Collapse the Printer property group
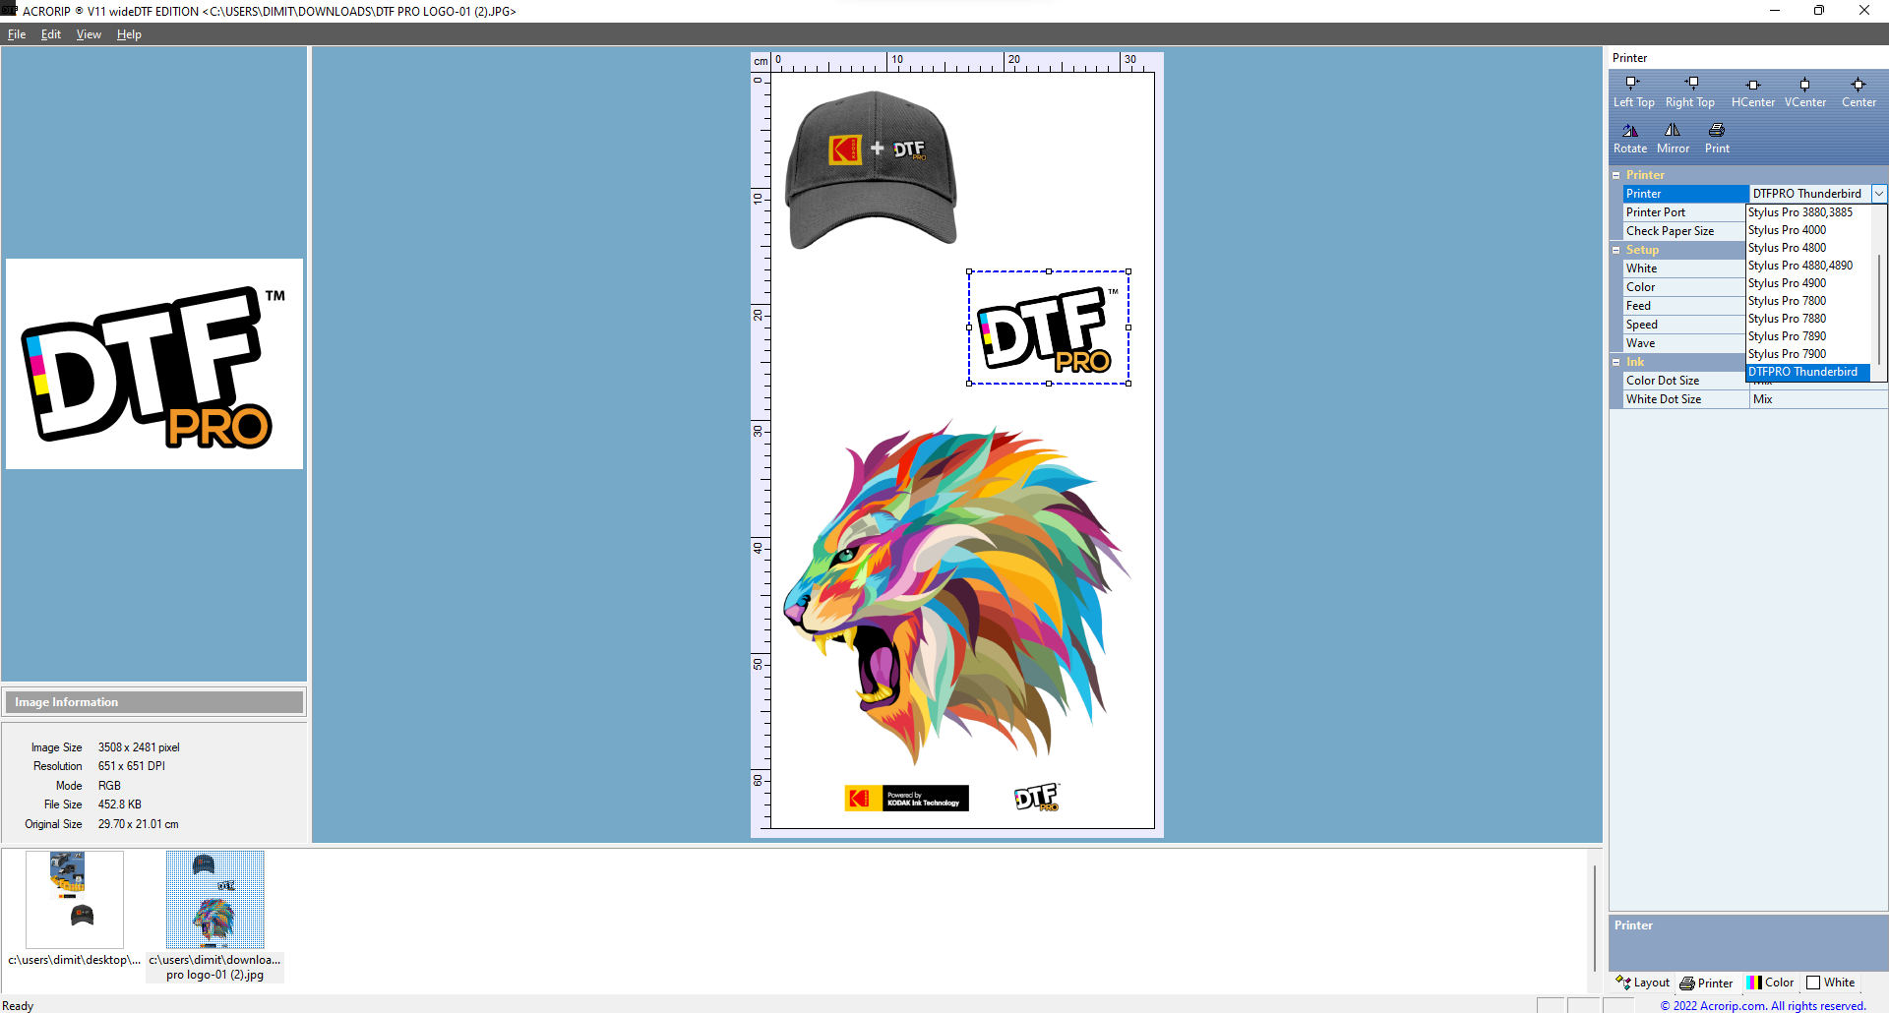Screen dimensions: 1889x1013 [1615, 175]
